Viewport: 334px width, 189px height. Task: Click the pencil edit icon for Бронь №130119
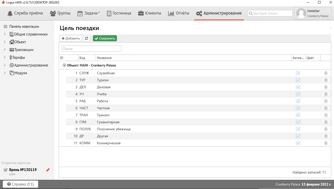(48, 170)
